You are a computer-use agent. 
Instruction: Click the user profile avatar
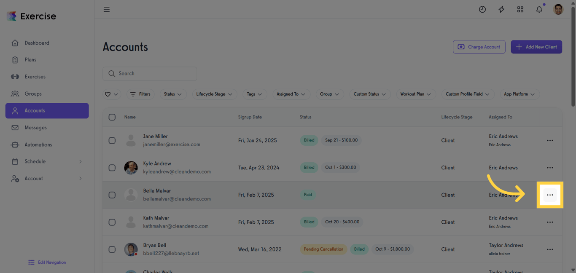[558, 9]
